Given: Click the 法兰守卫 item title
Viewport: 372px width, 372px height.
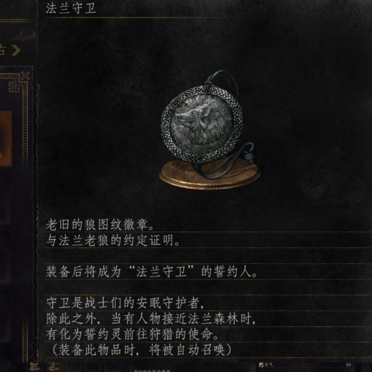Looking at the screenshot, I should click(x=71, y=9).
